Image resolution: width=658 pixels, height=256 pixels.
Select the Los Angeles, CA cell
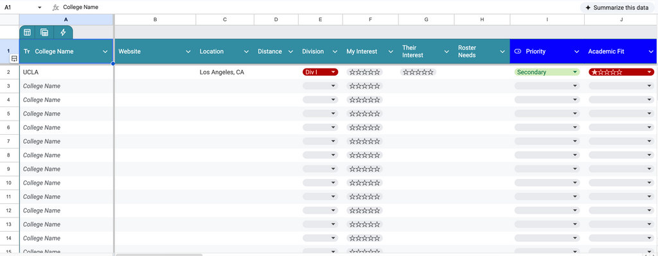pyautogui.click(x=225, y=72)
